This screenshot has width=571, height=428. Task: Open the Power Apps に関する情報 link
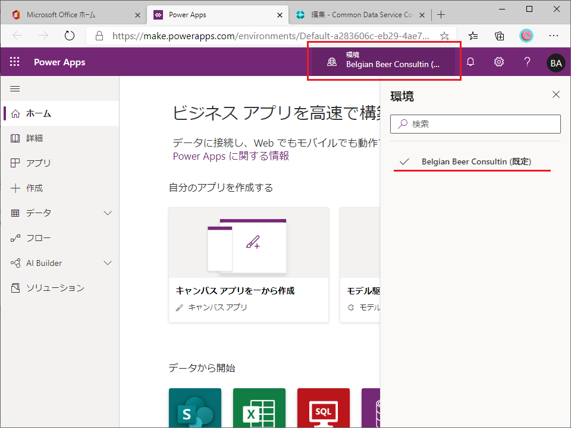pyautogui.click(x=231, y=156)
